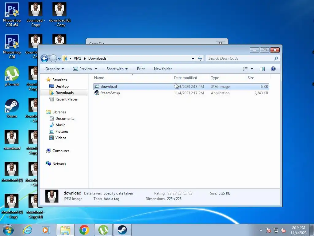Expand the arrow between VM1 and Downloads breadcrumbs

(85, 58)
